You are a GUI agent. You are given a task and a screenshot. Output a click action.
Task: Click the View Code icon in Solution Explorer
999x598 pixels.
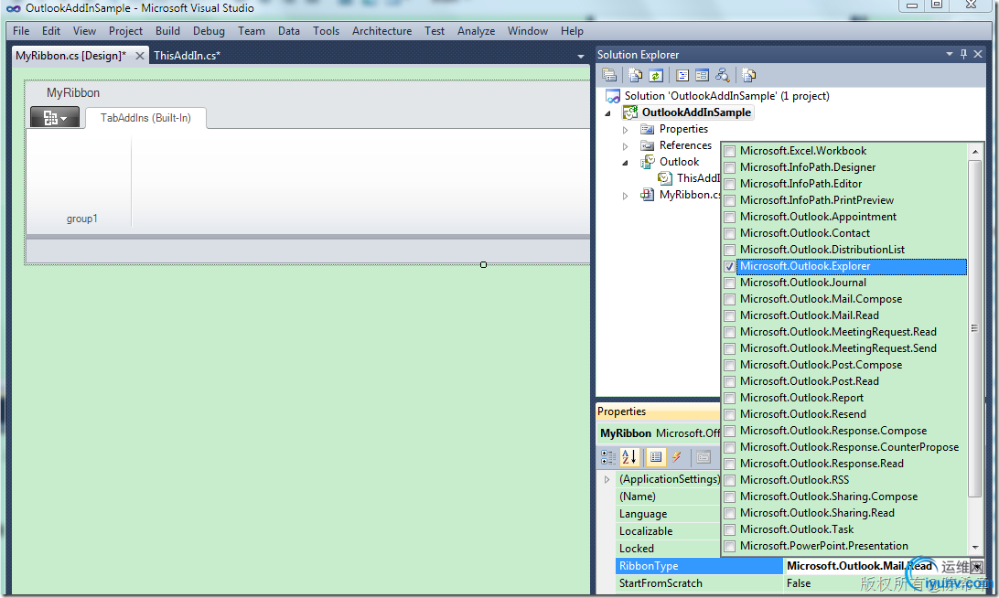pos(682,75)
